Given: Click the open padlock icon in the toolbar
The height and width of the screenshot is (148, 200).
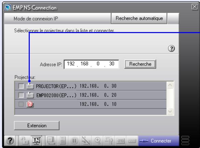Looking at the screenshot, I should [25, 141].
